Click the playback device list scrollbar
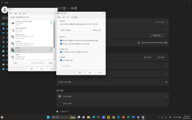The height and width of the screenshot is (120, 192). click(x=54, y=35)
